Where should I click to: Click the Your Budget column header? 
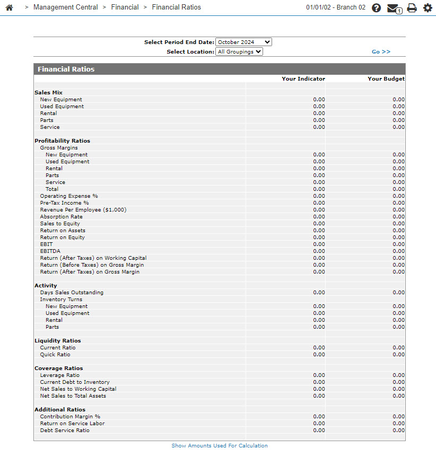click(386, 78)
